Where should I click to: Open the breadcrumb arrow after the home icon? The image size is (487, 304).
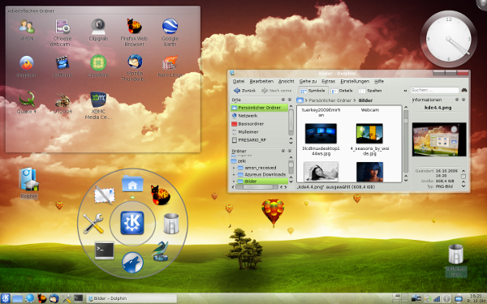pos(306,101)
